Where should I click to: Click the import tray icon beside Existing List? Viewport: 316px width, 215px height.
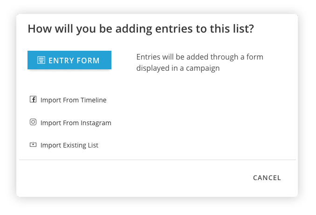coord(33,145)
